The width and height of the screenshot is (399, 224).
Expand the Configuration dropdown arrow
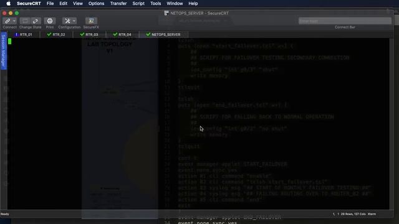(74, 21)
